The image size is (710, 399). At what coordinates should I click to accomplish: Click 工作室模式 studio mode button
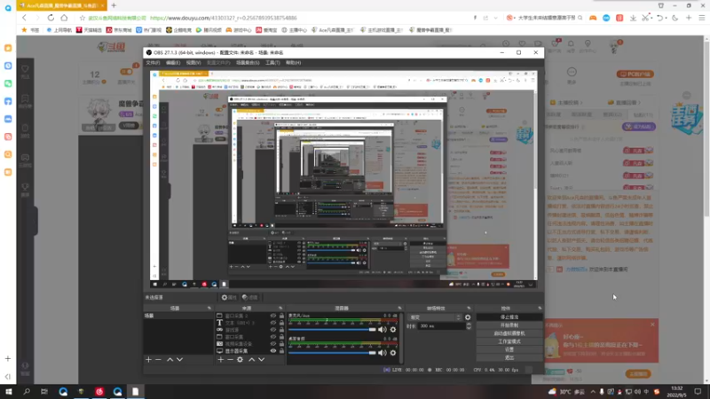tap(509, 341)
